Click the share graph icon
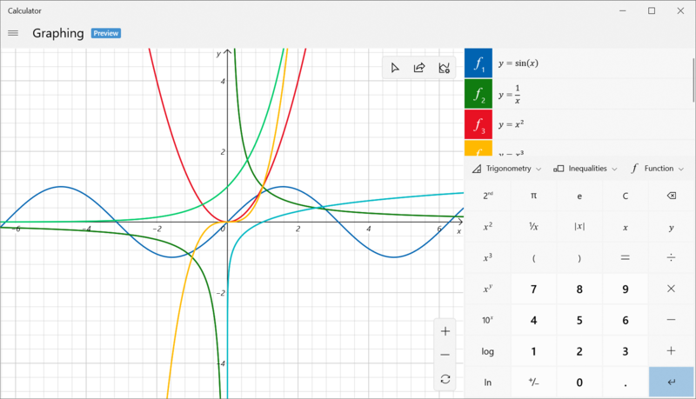 (419, 68)
